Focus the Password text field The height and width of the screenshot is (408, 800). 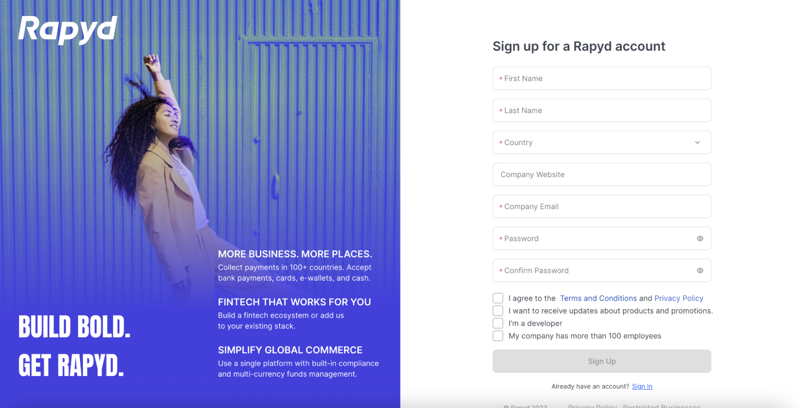coord(592,238)
